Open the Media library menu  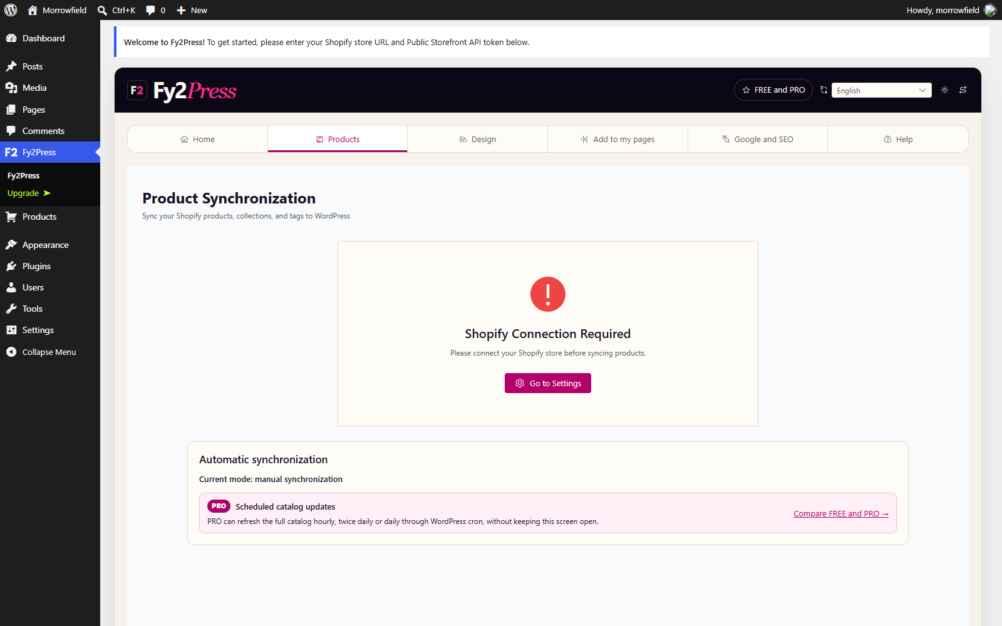(50, 88)
